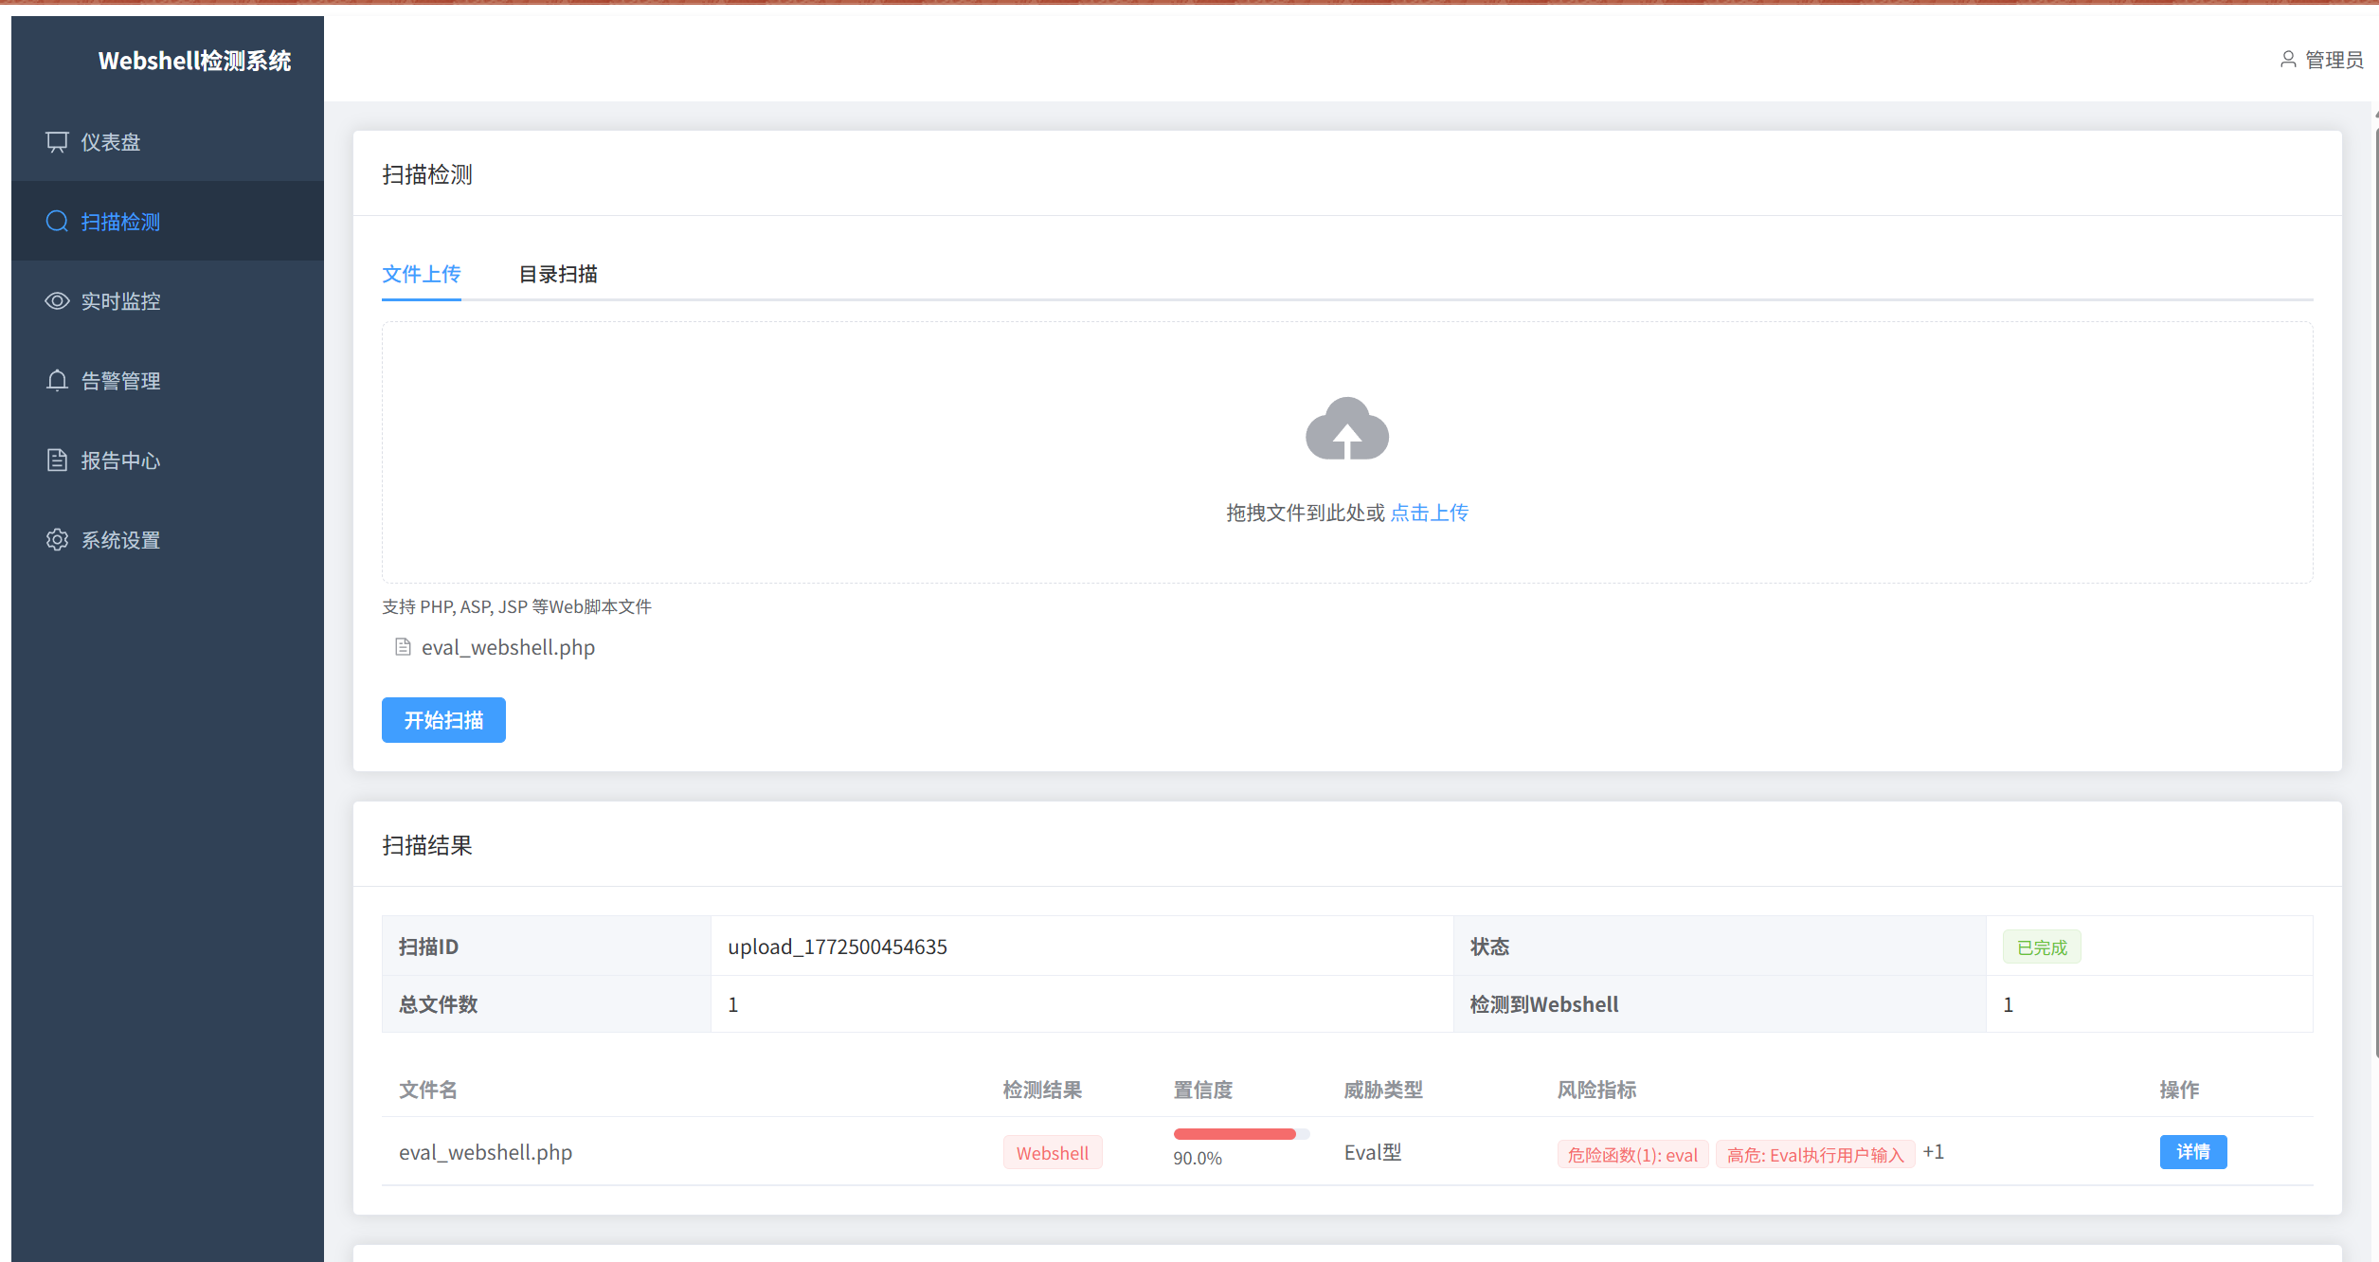Image resolution: width=2379 pixels, height=1262 pixels.
Task: Open 告警管理 in the sidebar menu
Action: click(120, 381)
